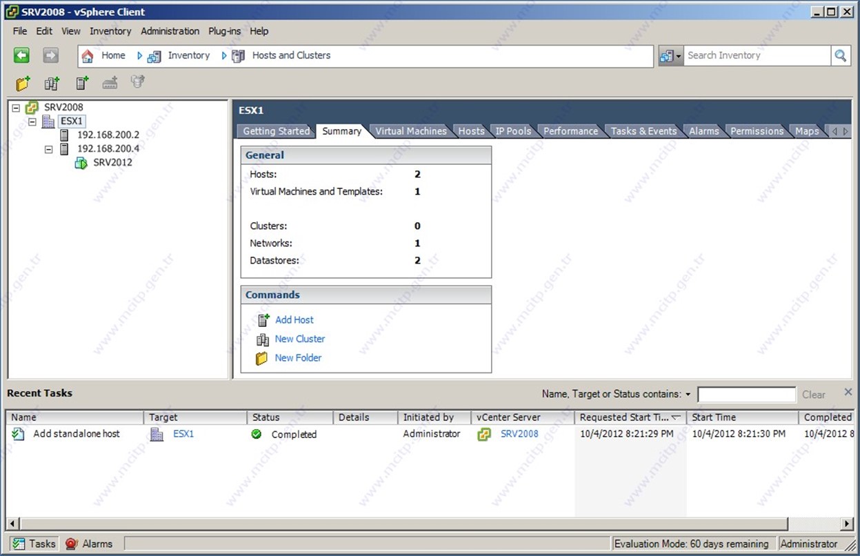Viewport: 860px width, 556px height.
Task: Click the Alarms icon in status bar
Action: pyautogui.click(x=71, y=544)
